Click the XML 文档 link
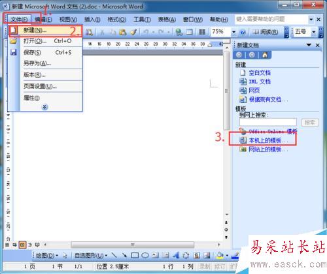 pyautogui.click(x=260, y=82)
